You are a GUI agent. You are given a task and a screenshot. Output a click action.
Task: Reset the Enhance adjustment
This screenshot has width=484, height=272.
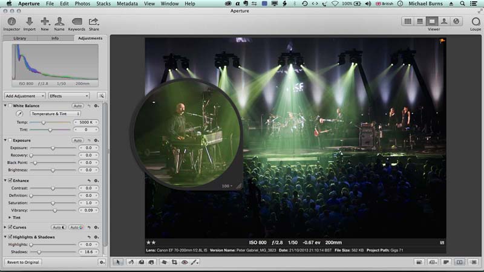point(89,181)
